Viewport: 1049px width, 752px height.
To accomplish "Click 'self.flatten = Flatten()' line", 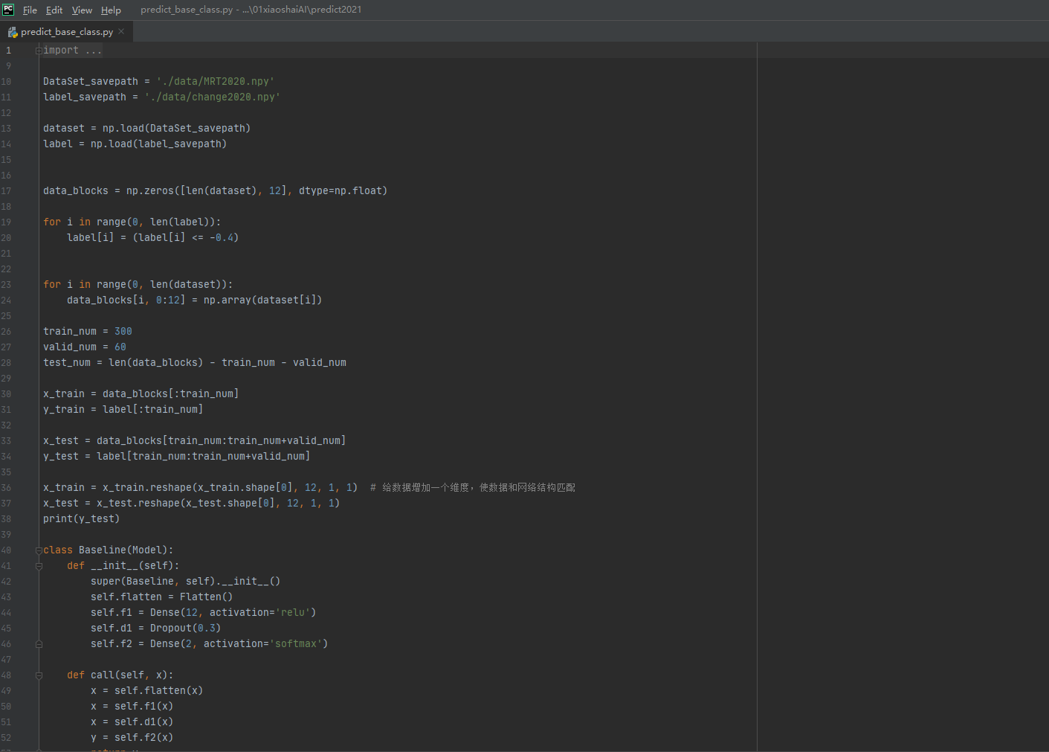I will point(161,597).
